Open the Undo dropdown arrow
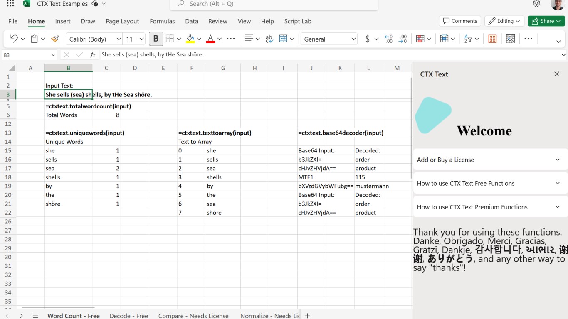 [23, 39]
